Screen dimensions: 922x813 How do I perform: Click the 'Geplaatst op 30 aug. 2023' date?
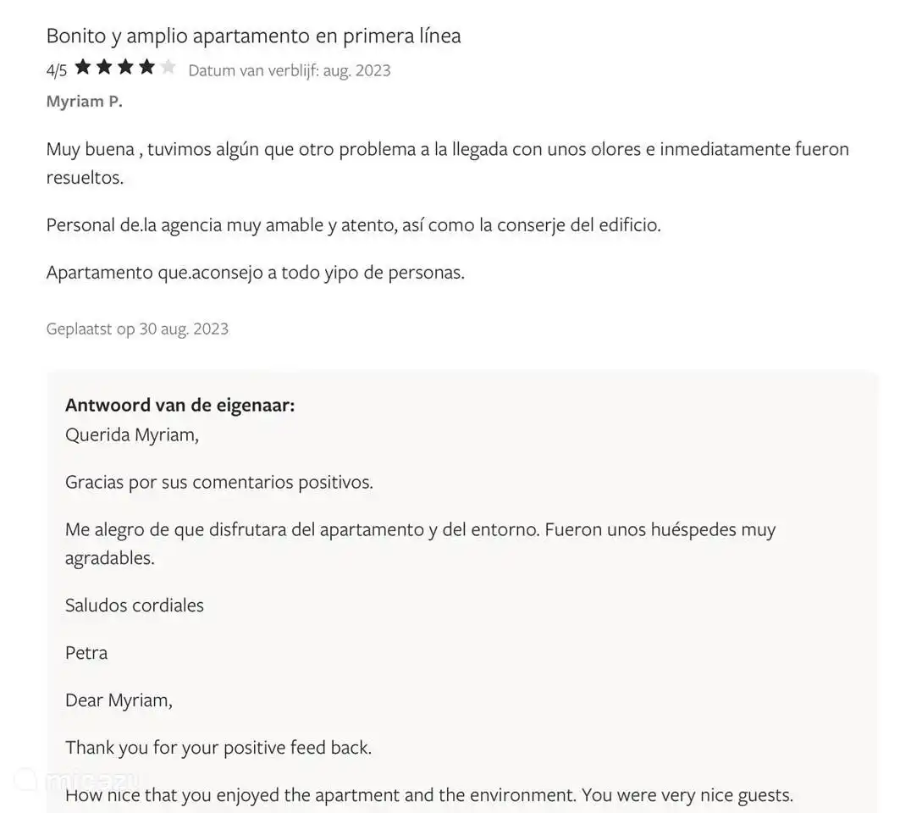tap(137, 329)
